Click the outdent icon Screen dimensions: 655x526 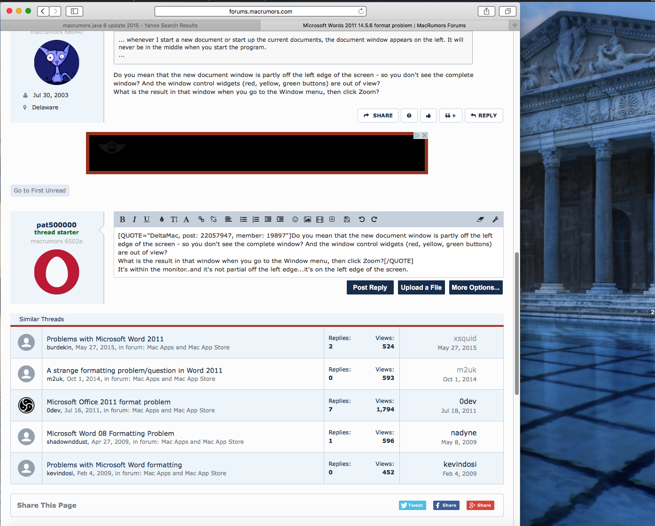(268, 219)
